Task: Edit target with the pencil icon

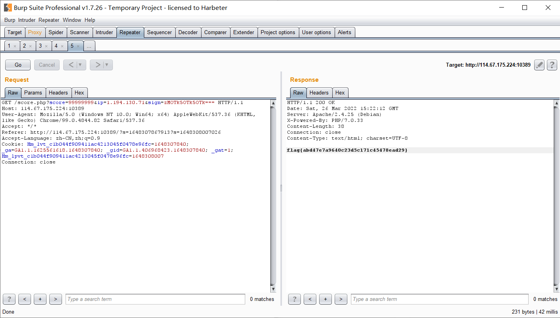Action: [x=539, y=65]
